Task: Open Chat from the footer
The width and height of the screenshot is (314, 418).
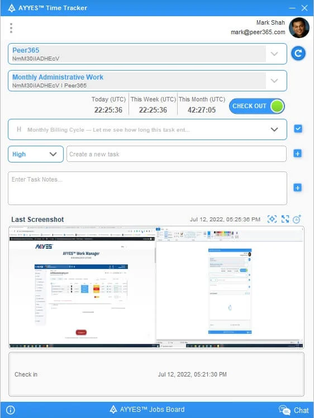Action: click(294, 410)
